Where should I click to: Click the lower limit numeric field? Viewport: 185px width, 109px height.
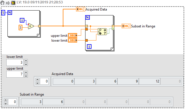(x=15, y=62)
